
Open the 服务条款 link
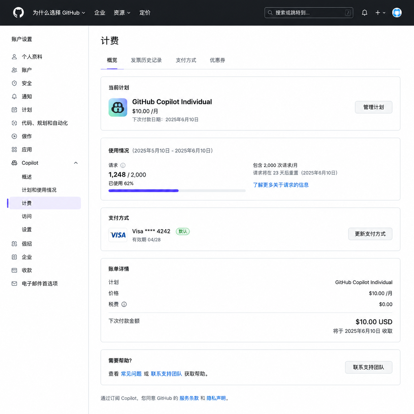coord(189,398)
